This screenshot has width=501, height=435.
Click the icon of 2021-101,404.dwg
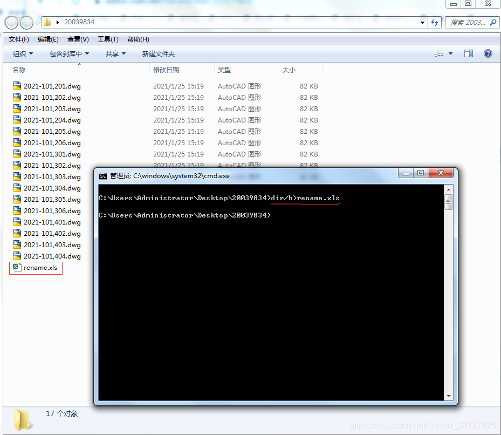pyautogui.click(x=17, y=256)
